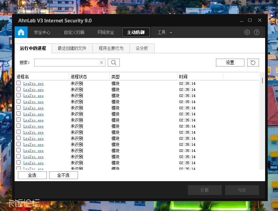
Task: Clear the search box with the X icon
Action: [101, 62]
